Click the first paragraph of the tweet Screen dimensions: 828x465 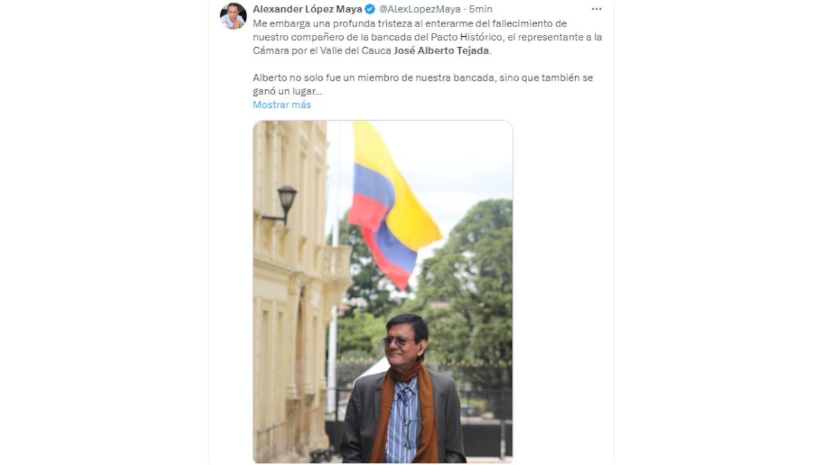tap(428, 37)
